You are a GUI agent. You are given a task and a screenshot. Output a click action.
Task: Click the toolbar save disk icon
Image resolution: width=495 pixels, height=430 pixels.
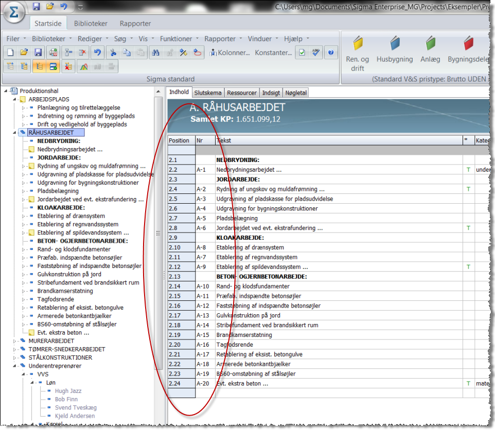(38, 52)
